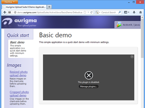Click the ActiveX / Java colorful arrow icon

pos(119,25)
